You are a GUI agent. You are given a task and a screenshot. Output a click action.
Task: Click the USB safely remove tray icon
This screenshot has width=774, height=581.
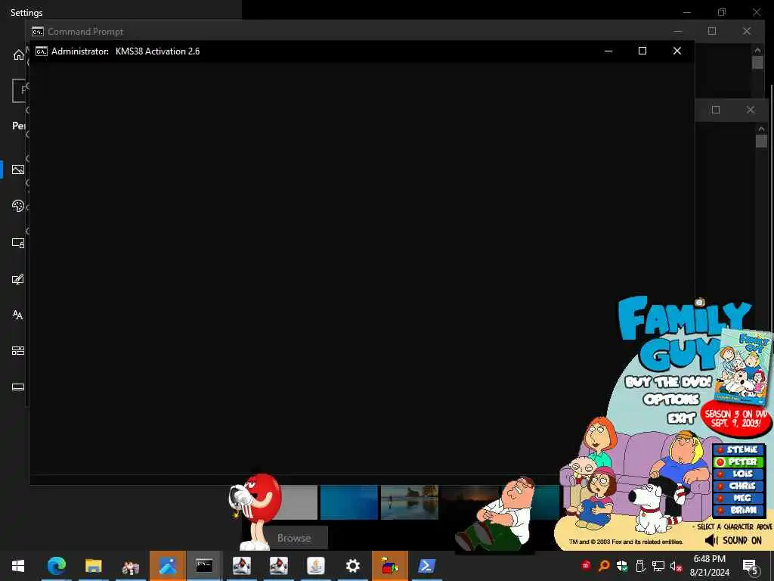640,566
